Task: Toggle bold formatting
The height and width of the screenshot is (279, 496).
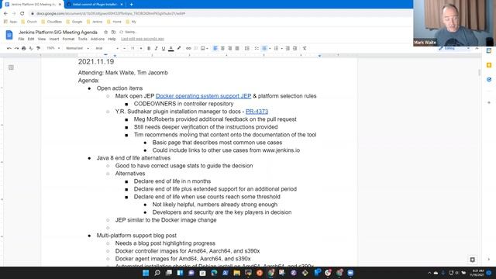Action: point(149,48)
